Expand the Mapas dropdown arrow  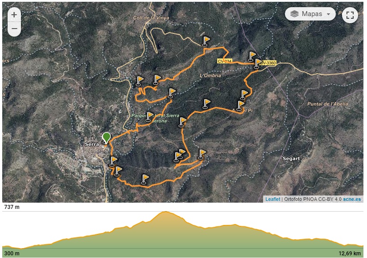(x=328, y=14)
